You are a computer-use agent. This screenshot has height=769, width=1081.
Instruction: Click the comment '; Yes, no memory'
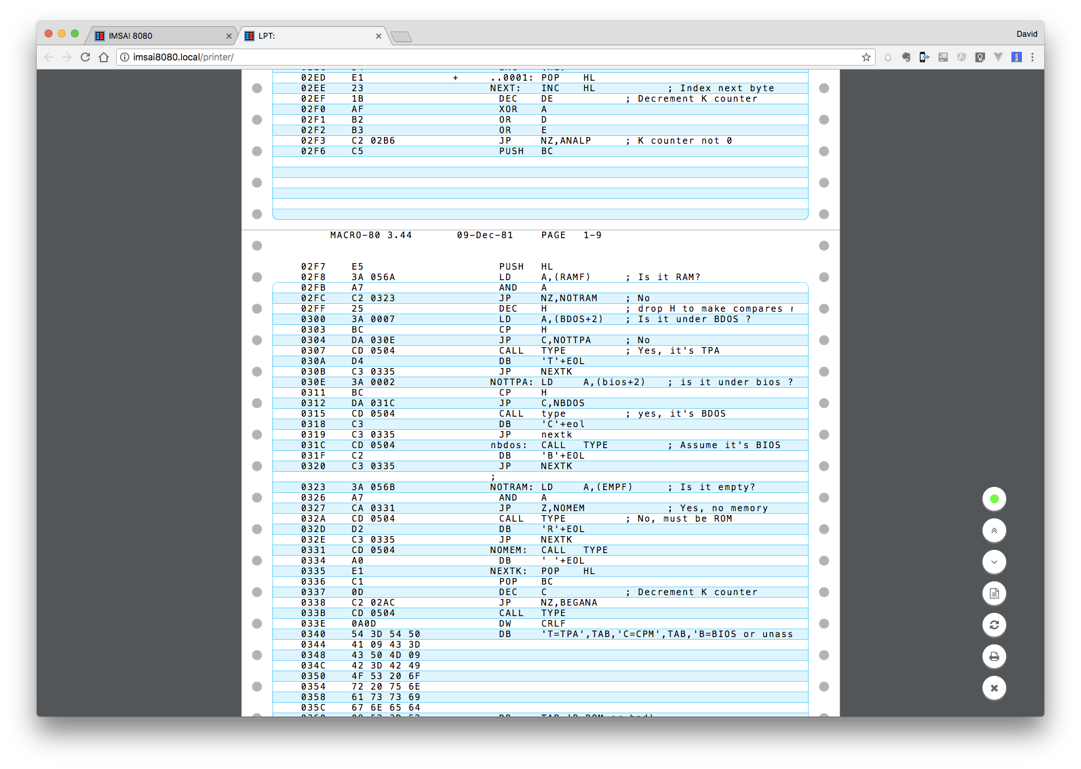coord(717,508)
